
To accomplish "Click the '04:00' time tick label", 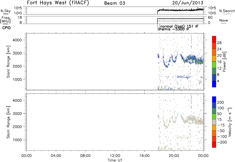I will click(x=56, y=156).
